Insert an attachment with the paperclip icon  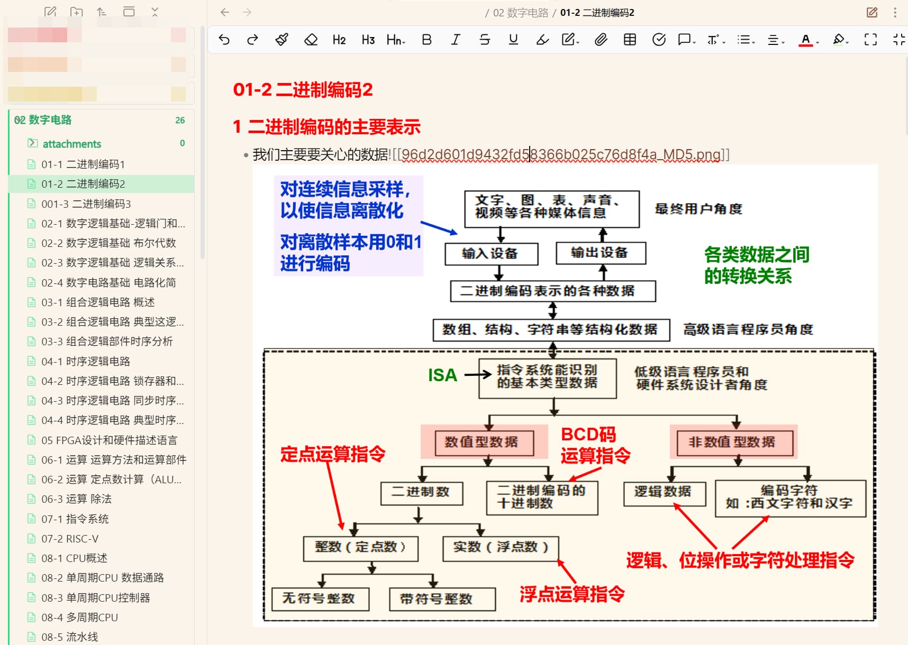(601, 40)
